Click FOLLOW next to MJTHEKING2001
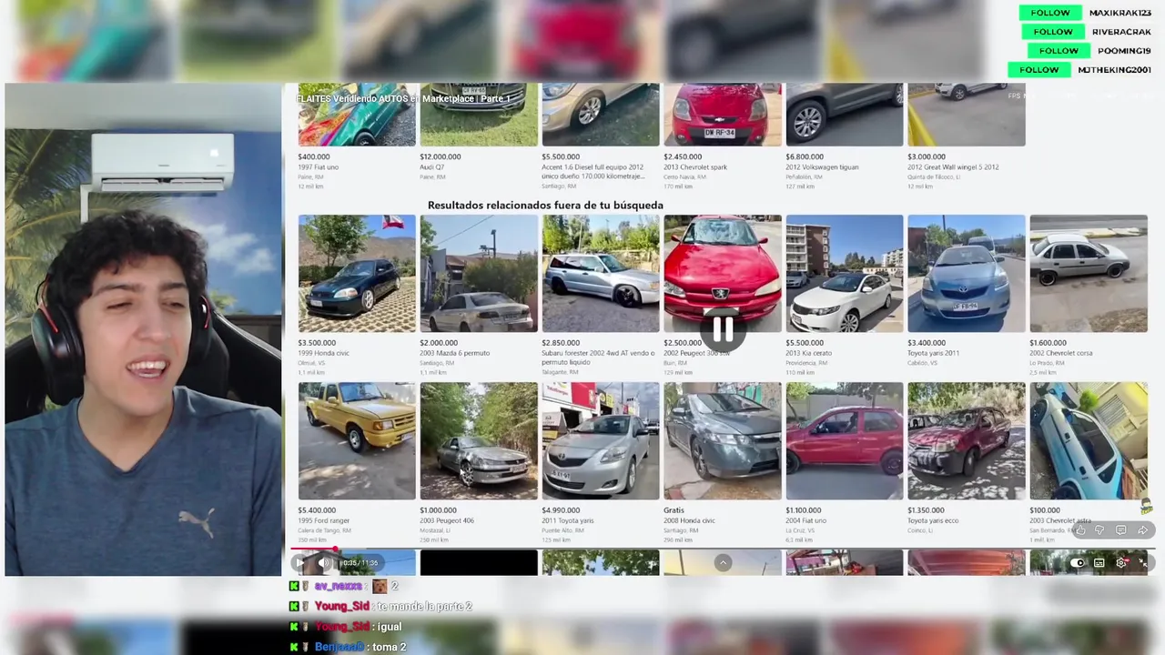The height and width of the screenshot is (655, 1165). point(1039,70)
